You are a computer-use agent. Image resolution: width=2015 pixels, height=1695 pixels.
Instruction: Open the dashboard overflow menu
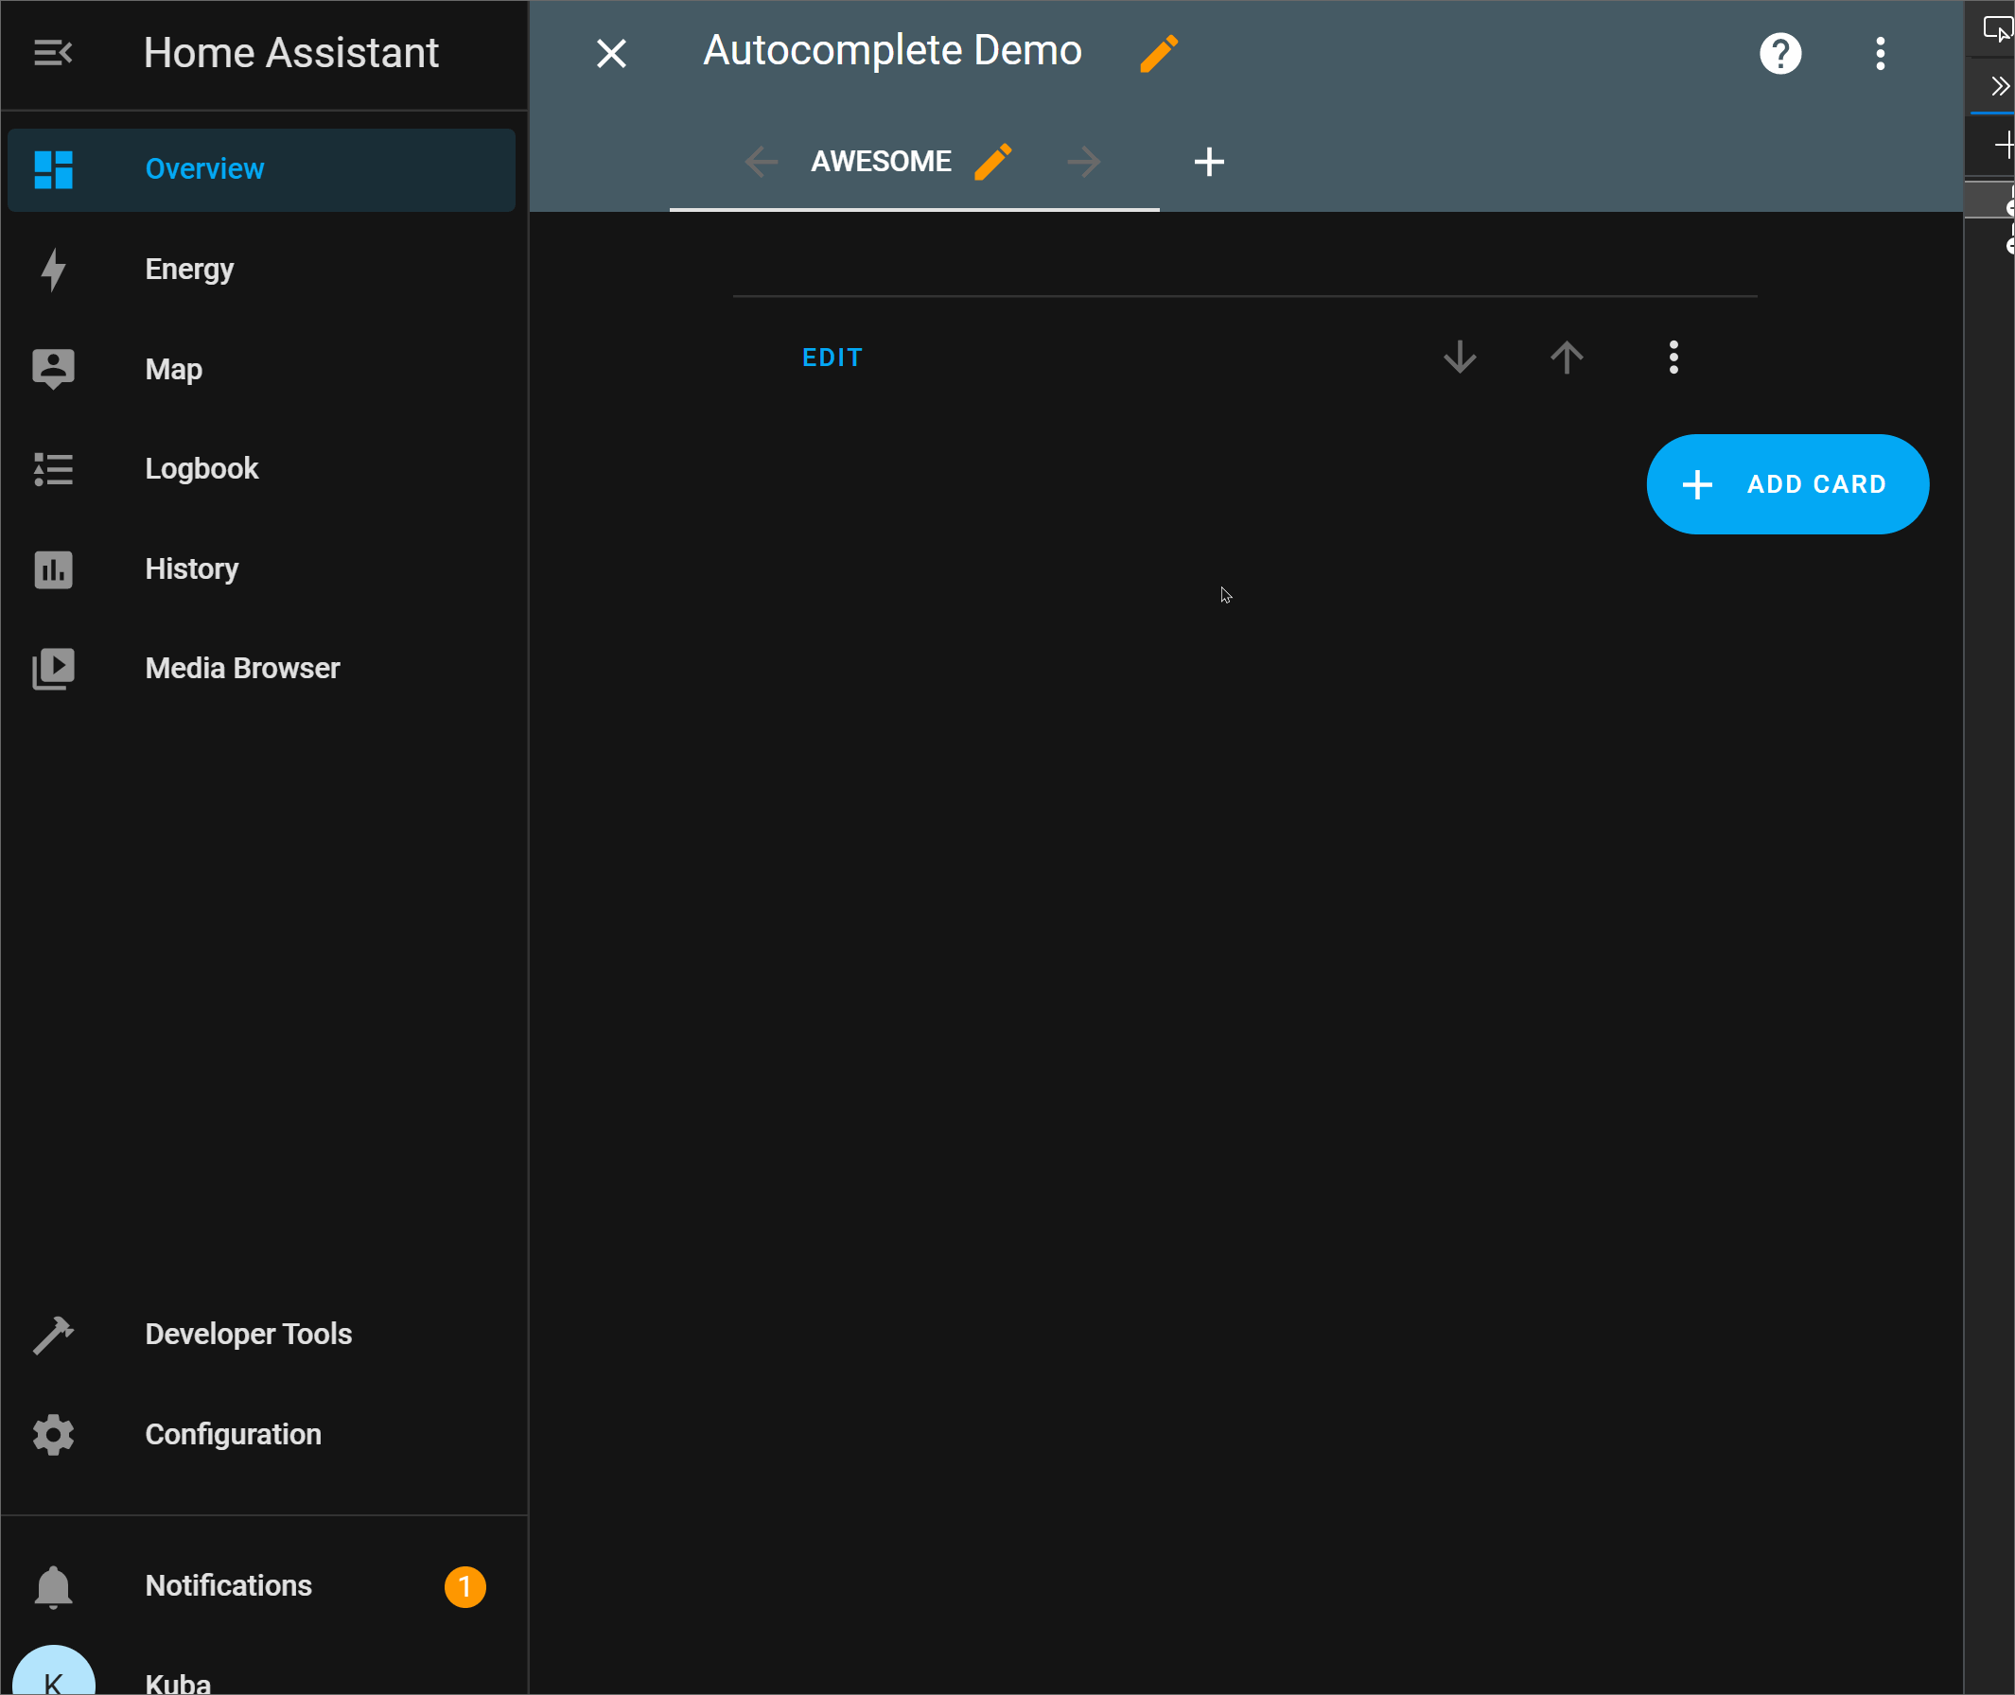tap(1880, 54)
